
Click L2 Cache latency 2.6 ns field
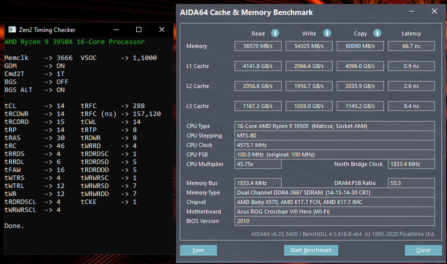coord(411,86)
